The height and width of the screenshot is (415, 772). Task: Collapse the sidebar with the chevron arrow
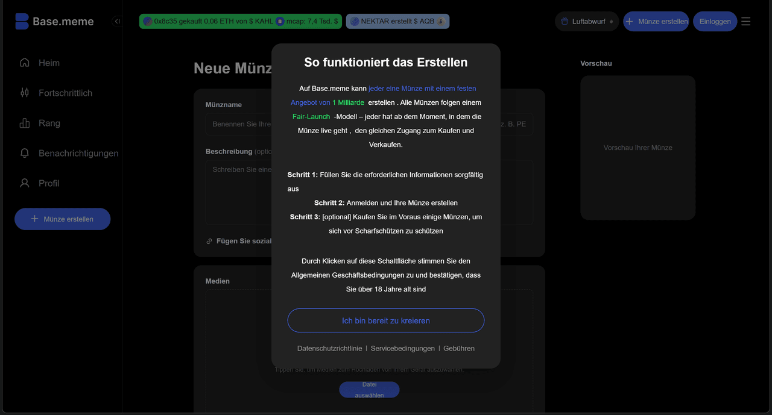click(117, 20)
